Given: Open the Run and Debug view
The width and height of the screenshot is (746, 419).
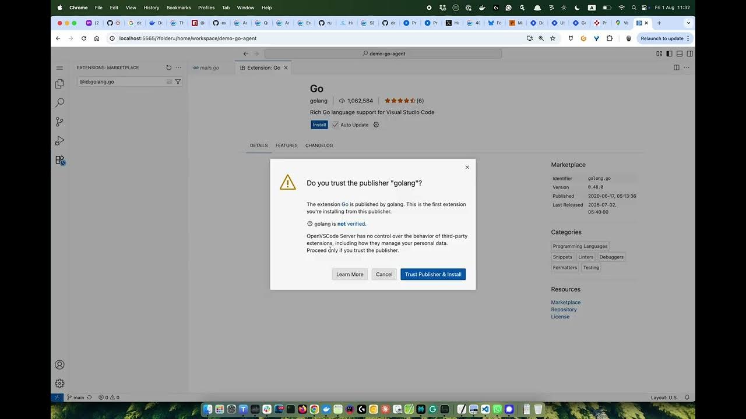Looking at the screenshot, I should tap(59, 140).
